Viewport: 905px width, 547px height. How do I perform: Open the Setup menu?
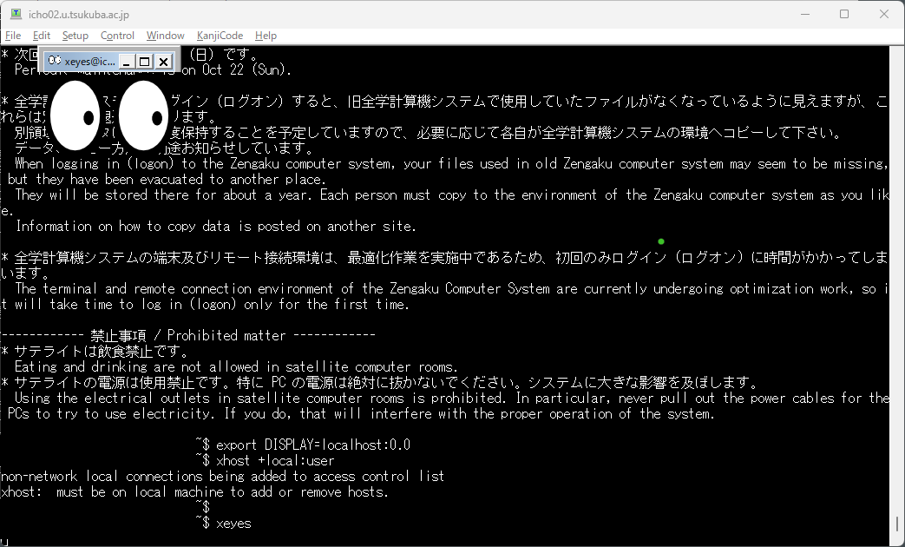pos(75,36)
